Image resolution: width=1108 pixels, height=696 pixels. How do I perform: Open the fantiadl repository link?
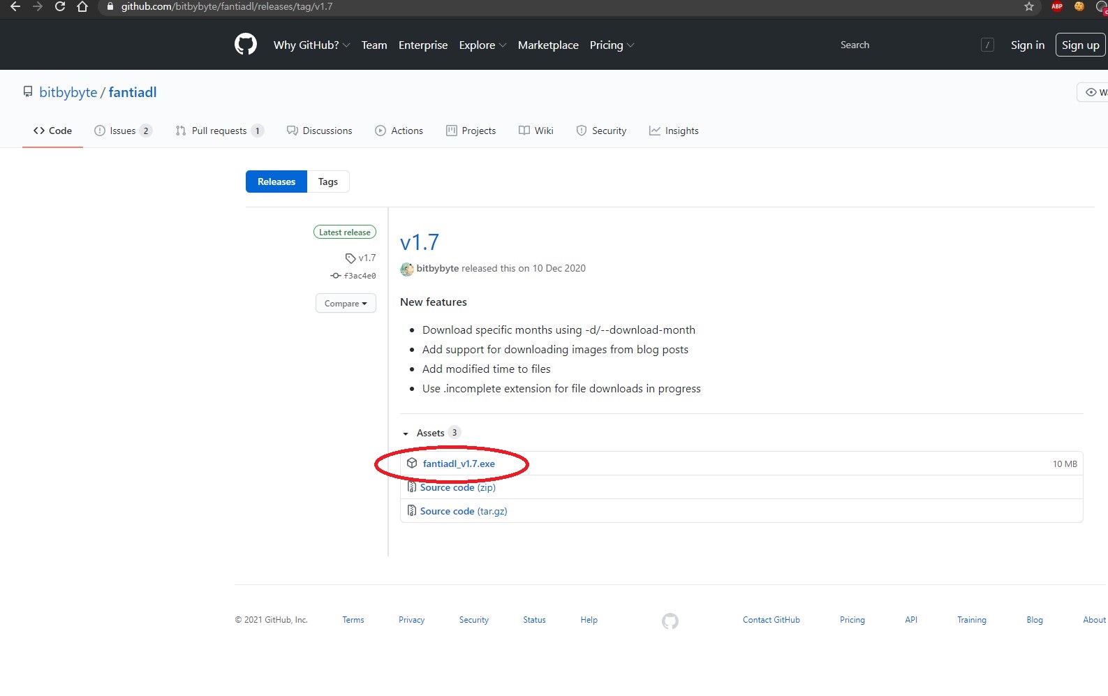coord(133,92)
